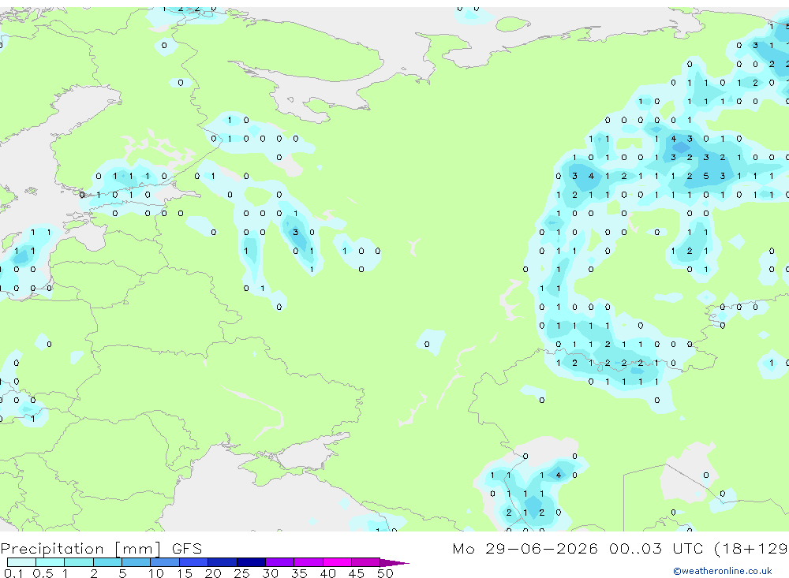Click the '50' legend scale label
Viewport: 789px width, 578px height.
click(385, 573)
